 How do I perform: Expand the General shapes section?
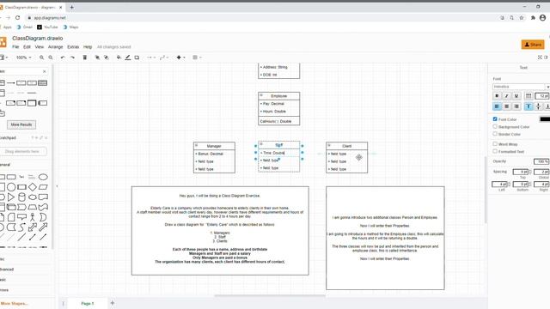coord(5,165)
